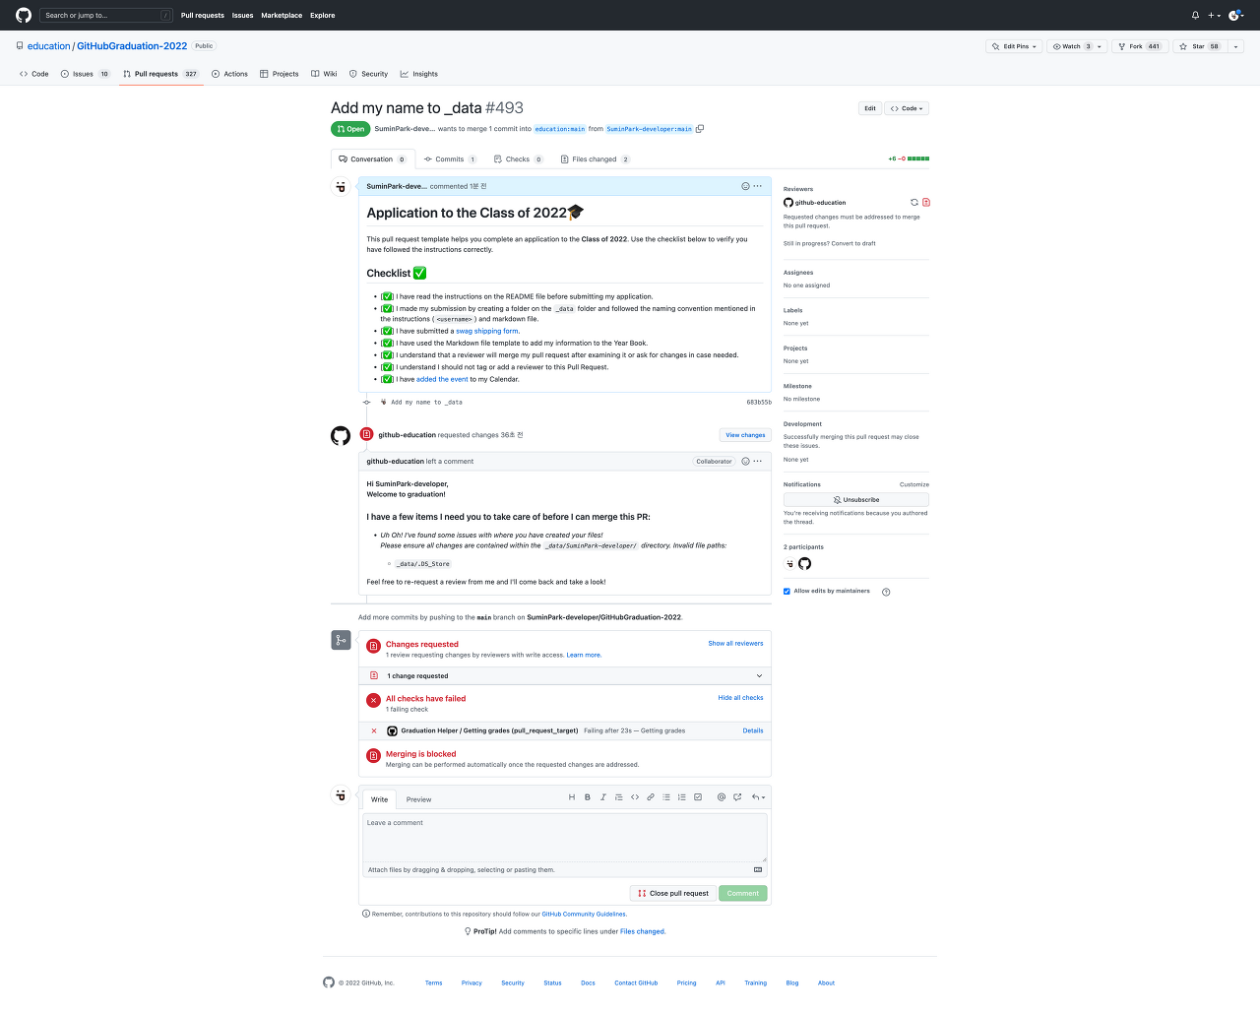Click the Unsubscribe button
The height and width of the screenshot is (1013, 1260).
point(856,499)
